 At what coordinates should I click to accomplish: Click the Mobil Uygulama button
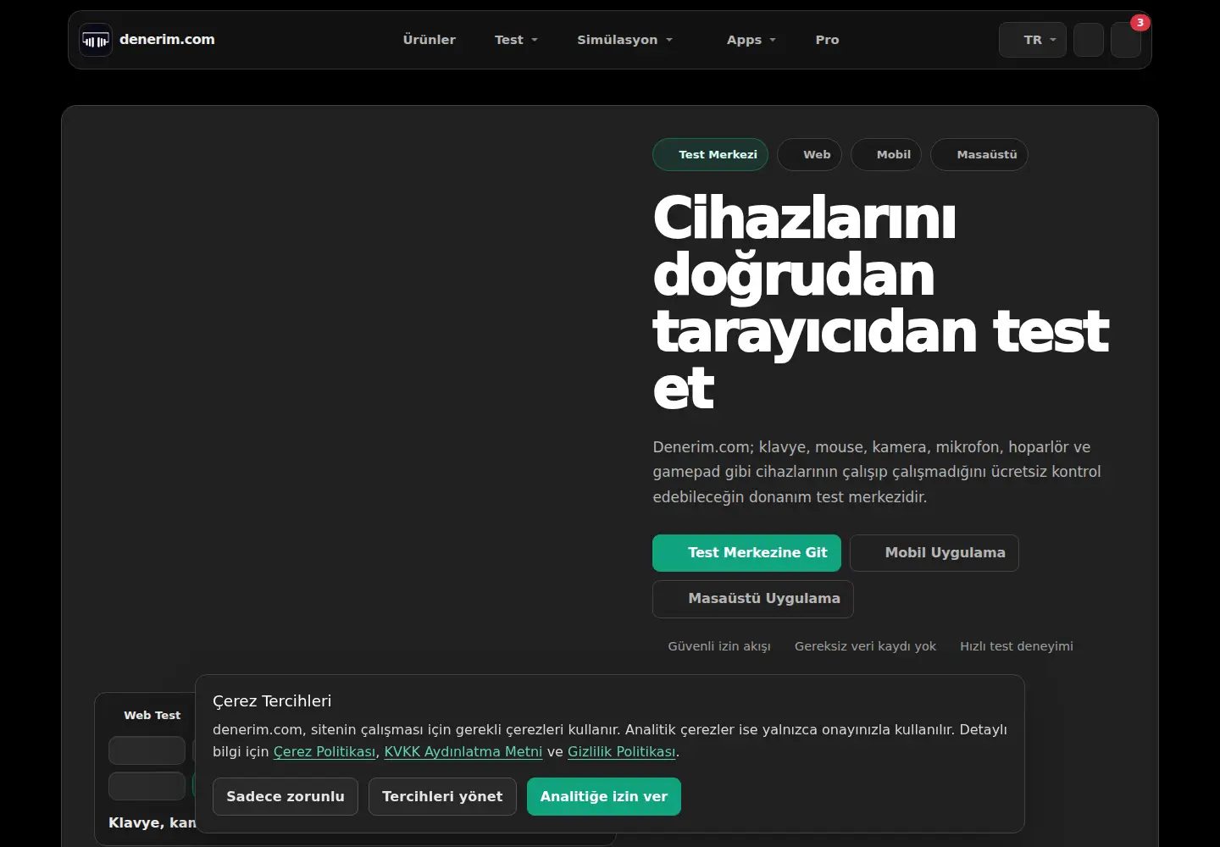[x=934, y=553]
